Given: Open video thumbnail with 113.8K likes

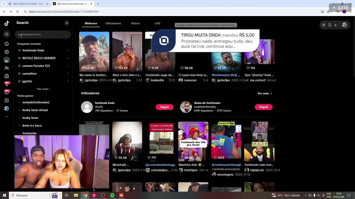Looking at the screenshot, I should pyautogui.click(x=127, y=52).
